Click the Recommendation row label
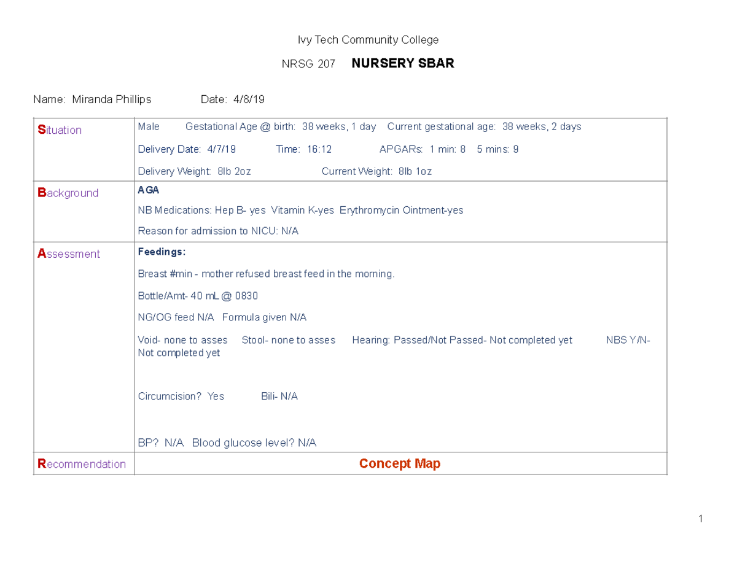 click(83, 464)
